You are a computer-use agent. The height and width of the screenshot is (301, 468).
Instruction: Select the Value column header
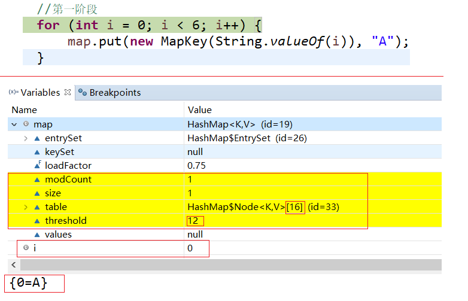pos(200,110)
